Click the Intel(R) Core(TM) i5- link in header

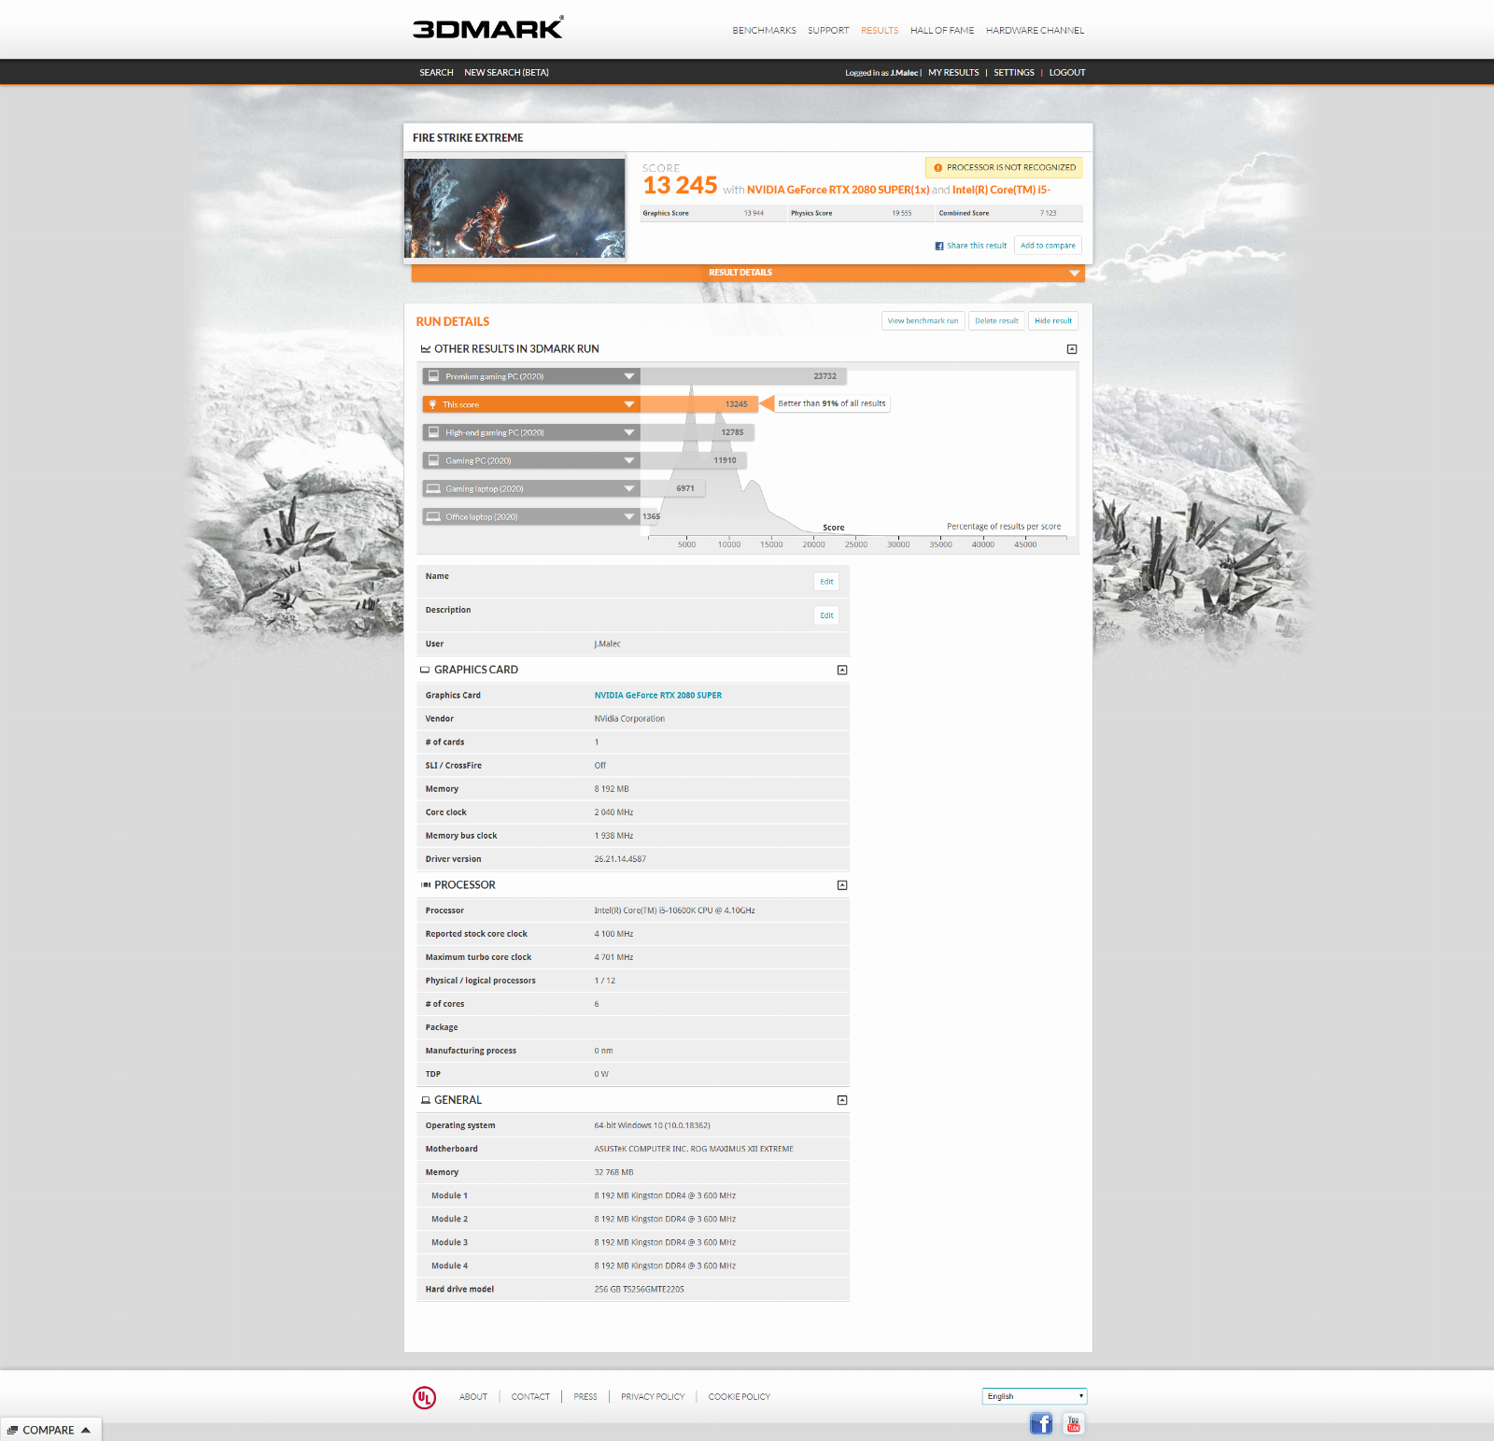[x=1001, y=191]
